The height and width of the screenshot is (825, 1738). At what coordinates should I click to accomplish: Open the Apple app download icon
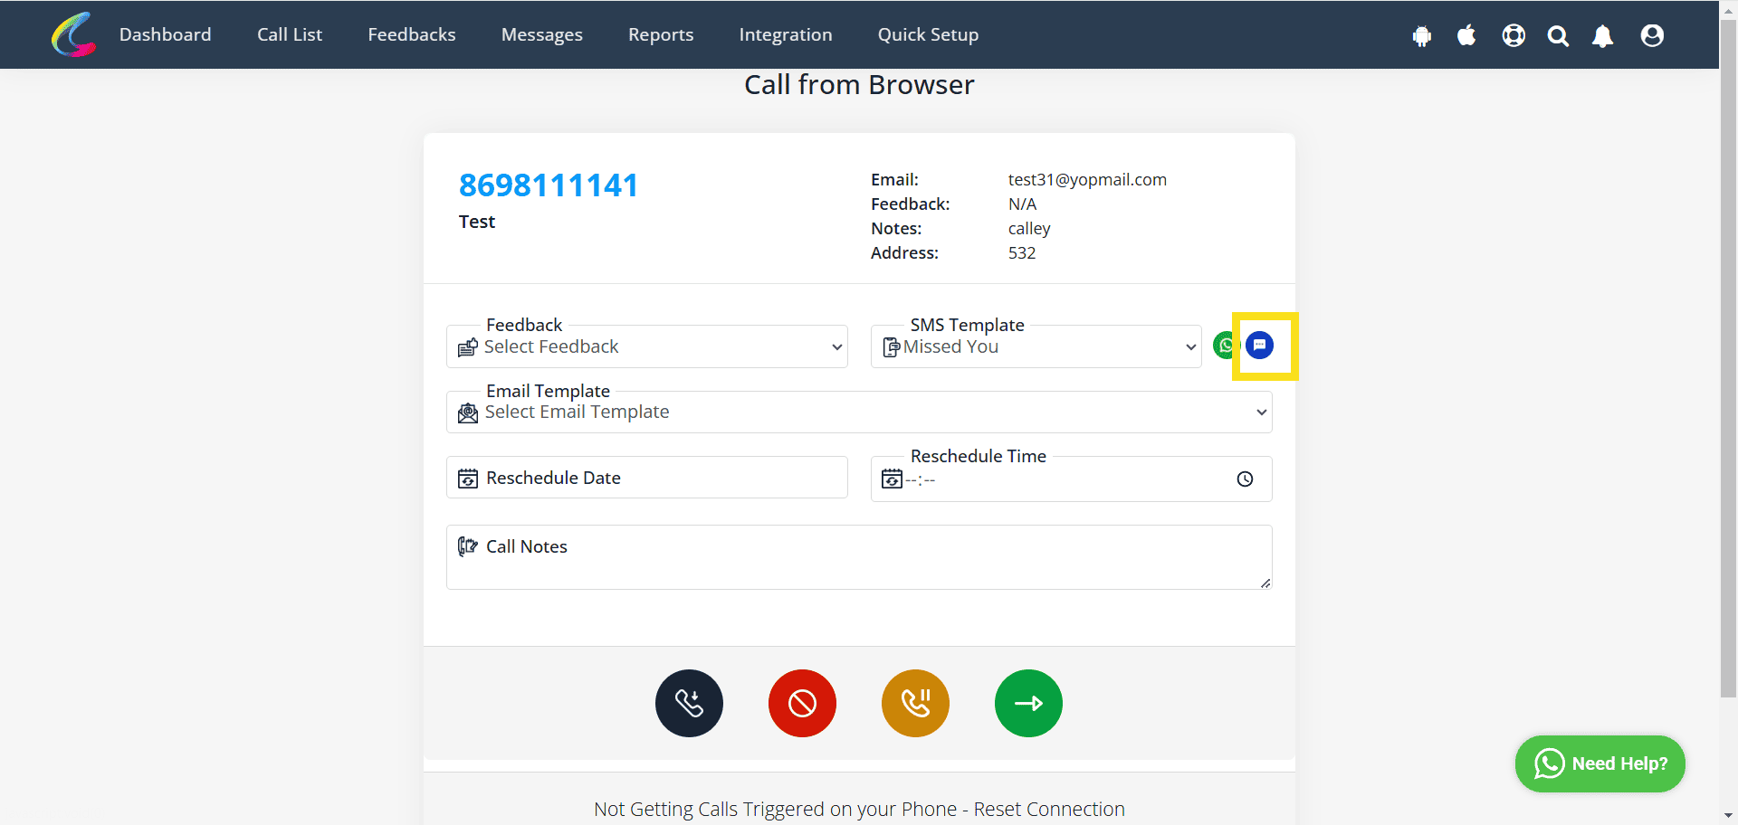(1466, 35)
